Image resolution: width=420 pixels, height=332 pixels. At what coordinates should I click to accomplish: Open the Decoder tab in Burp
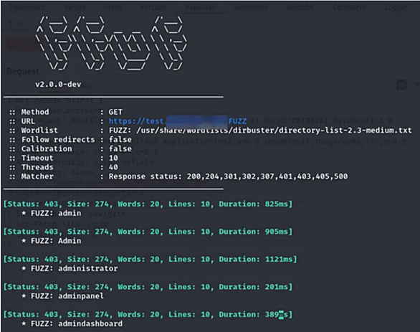300,7
